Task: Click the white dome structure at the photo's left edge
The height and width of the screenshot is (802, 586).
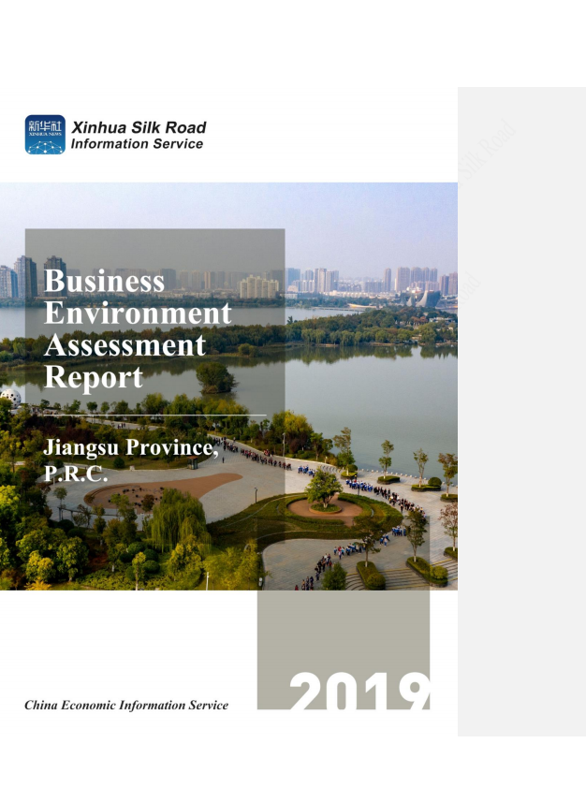Action: pos(9,397)
